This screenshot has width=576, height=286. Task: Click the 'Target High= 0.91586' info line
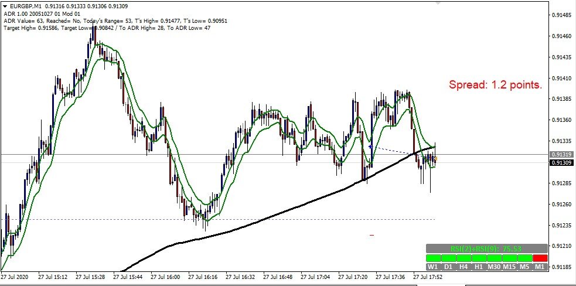pyautogui.click(x=107, y=28)
